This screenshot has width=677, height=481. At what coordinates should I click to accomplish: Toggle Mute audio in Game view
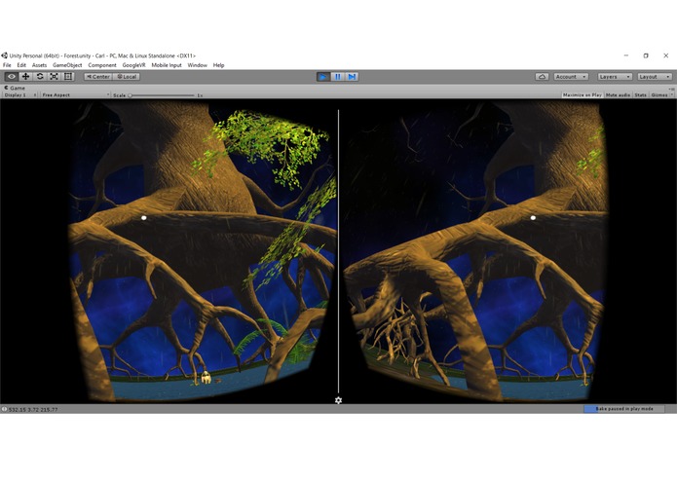[619, 94]
